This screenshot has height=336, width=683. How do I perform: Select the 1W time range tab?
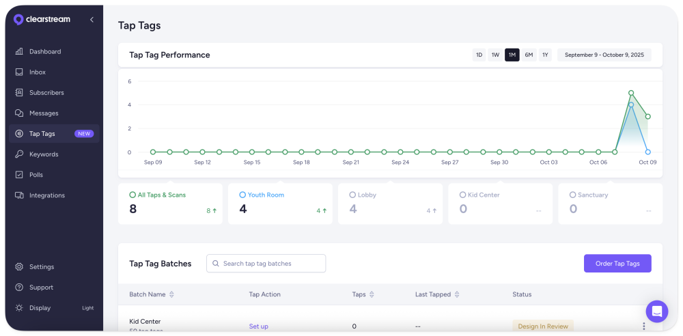pyautogui.click(x=495, y=55)
